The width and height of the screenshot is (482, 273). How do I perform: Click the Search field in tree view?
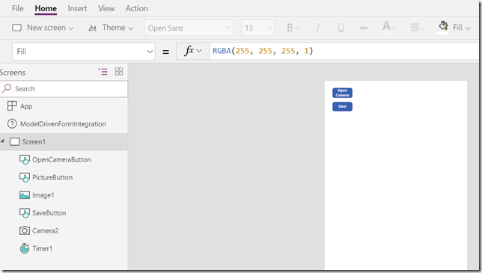pyautogui.click(x=64, y=89)
